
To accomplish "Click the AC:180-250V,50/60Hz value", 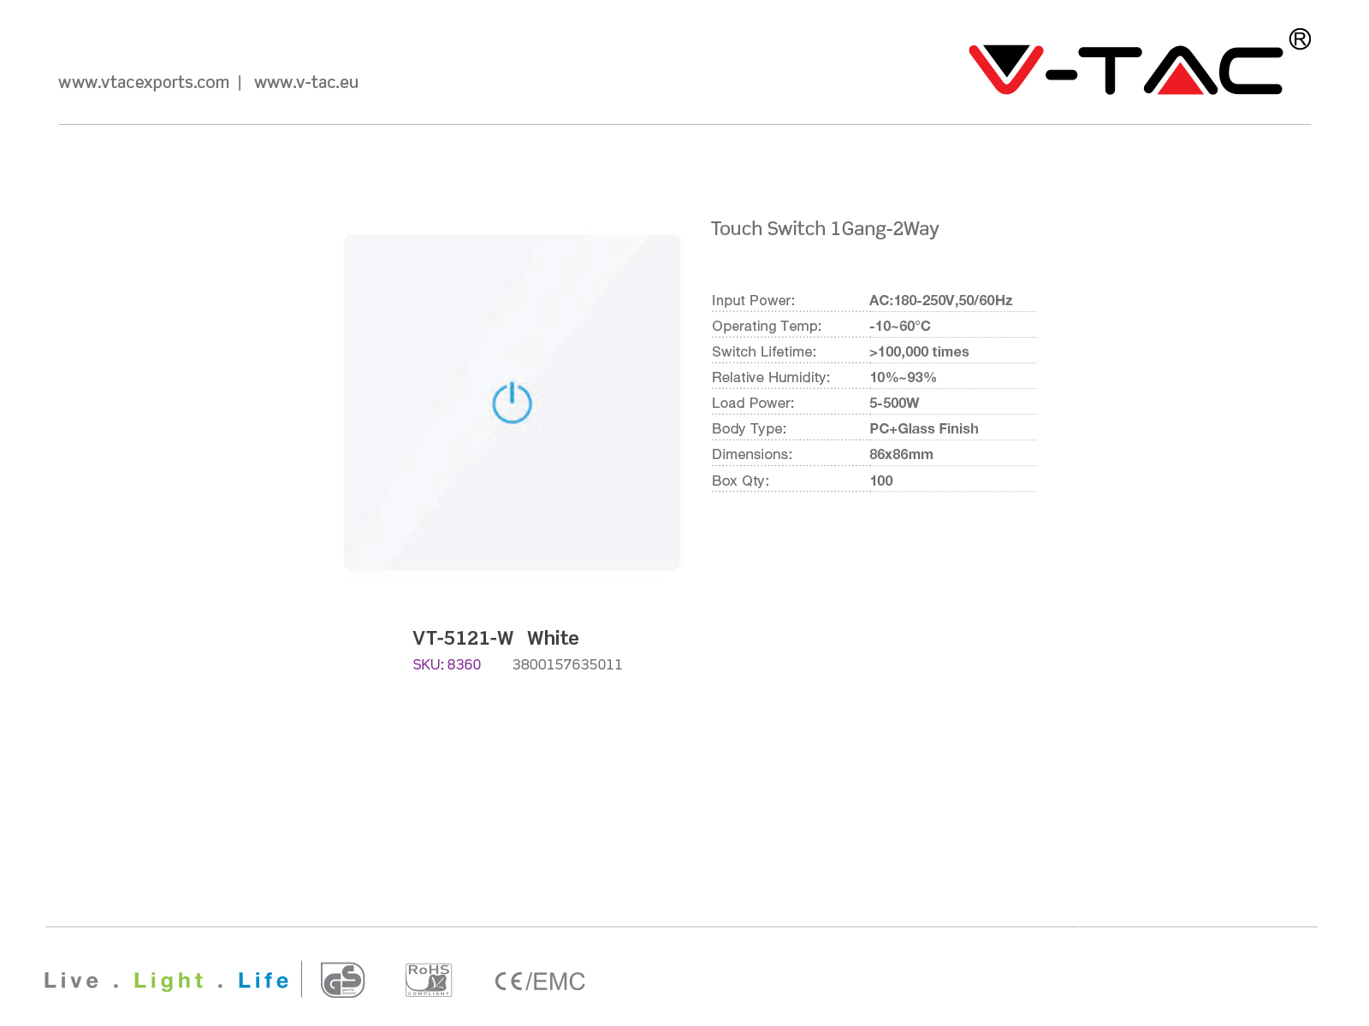I will tap(940, 300).
